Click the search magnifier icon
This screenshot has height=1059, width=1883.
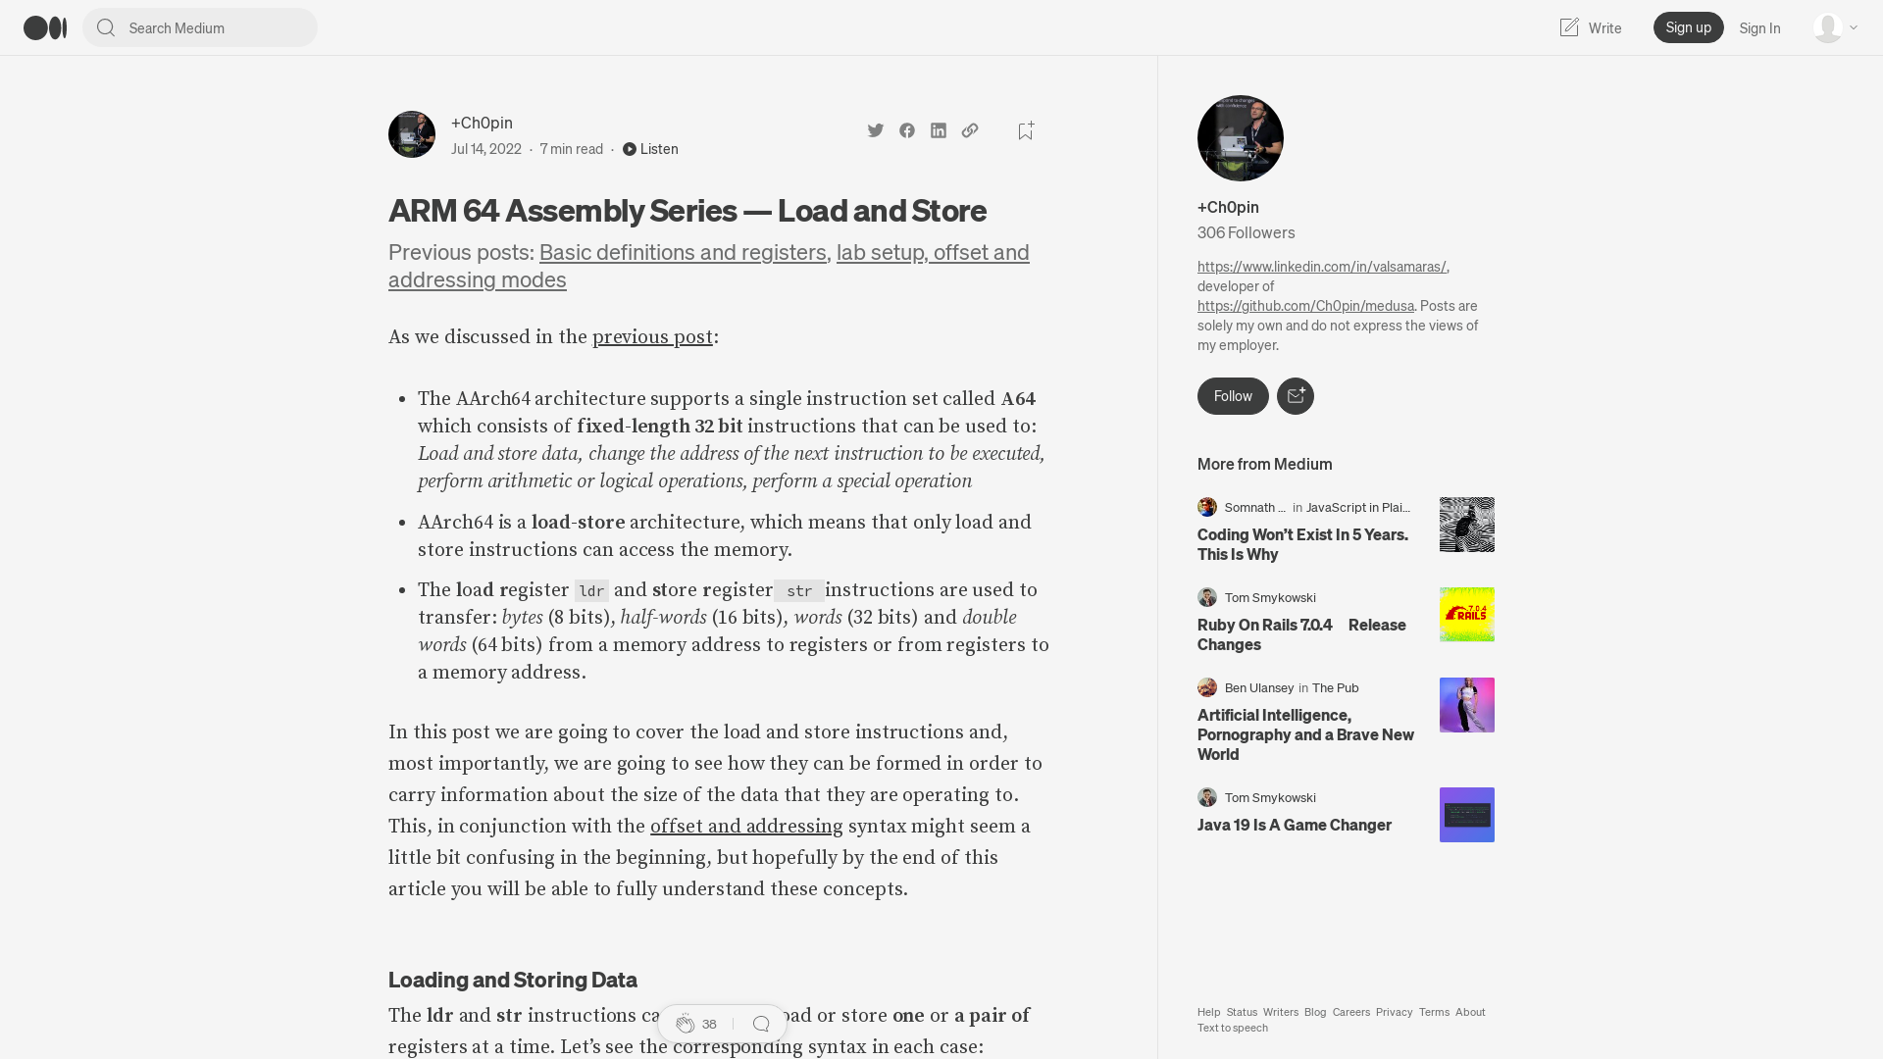[x=105, y=27]
